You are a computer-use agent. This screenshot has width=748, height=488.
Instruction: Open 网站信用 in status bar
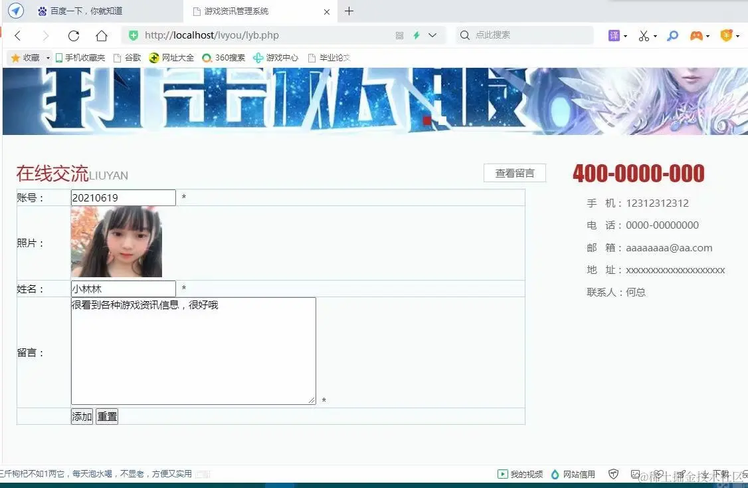(x=573, y=474)
